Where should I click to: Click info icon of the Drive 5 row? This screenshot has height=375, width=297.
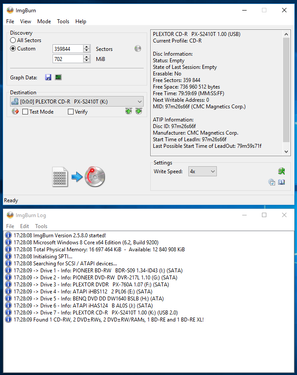click(8, 299)
